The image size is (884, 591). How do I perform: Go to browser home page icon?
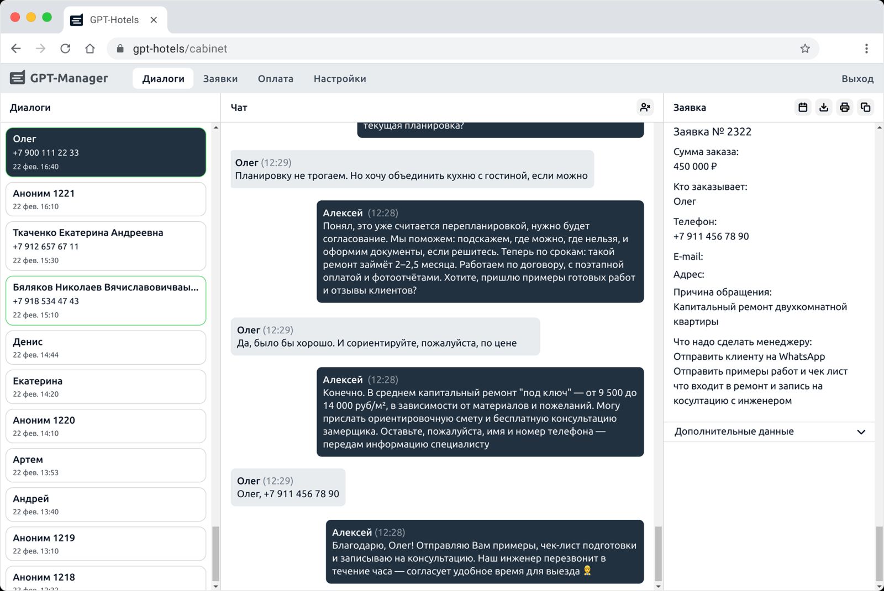click(90, 49)
